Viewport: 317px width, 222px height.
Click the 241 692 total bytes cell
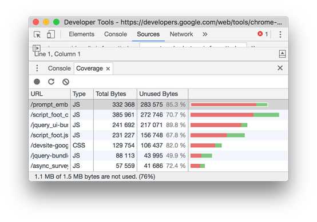115,125
